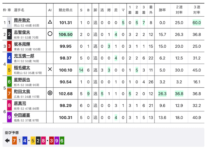The image size is (209, 149).
Task: Click the 勝率 column header
Action: 162,10
